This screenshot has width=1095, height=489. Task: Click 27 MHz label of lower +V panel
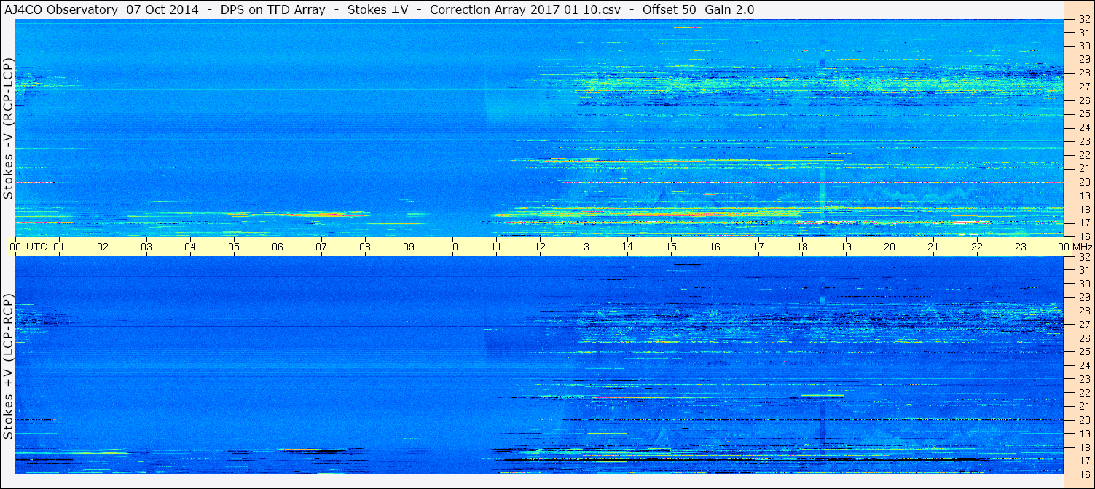tap(1084, 325)
